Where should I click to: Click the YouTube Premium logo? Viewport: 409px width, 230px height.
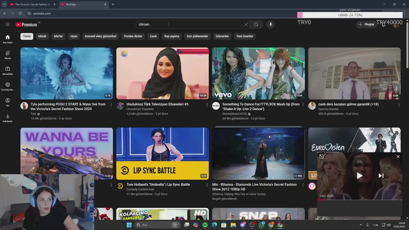point(26,25)
